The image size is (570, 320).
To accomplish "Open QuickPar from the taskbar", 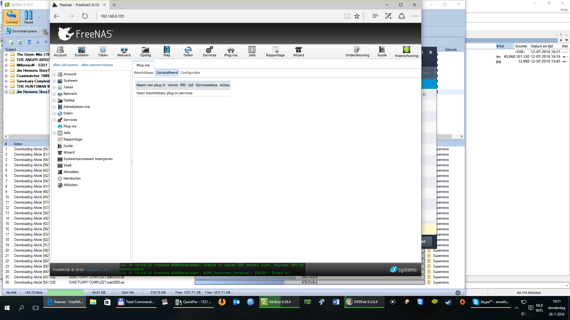I will [194, 302].
